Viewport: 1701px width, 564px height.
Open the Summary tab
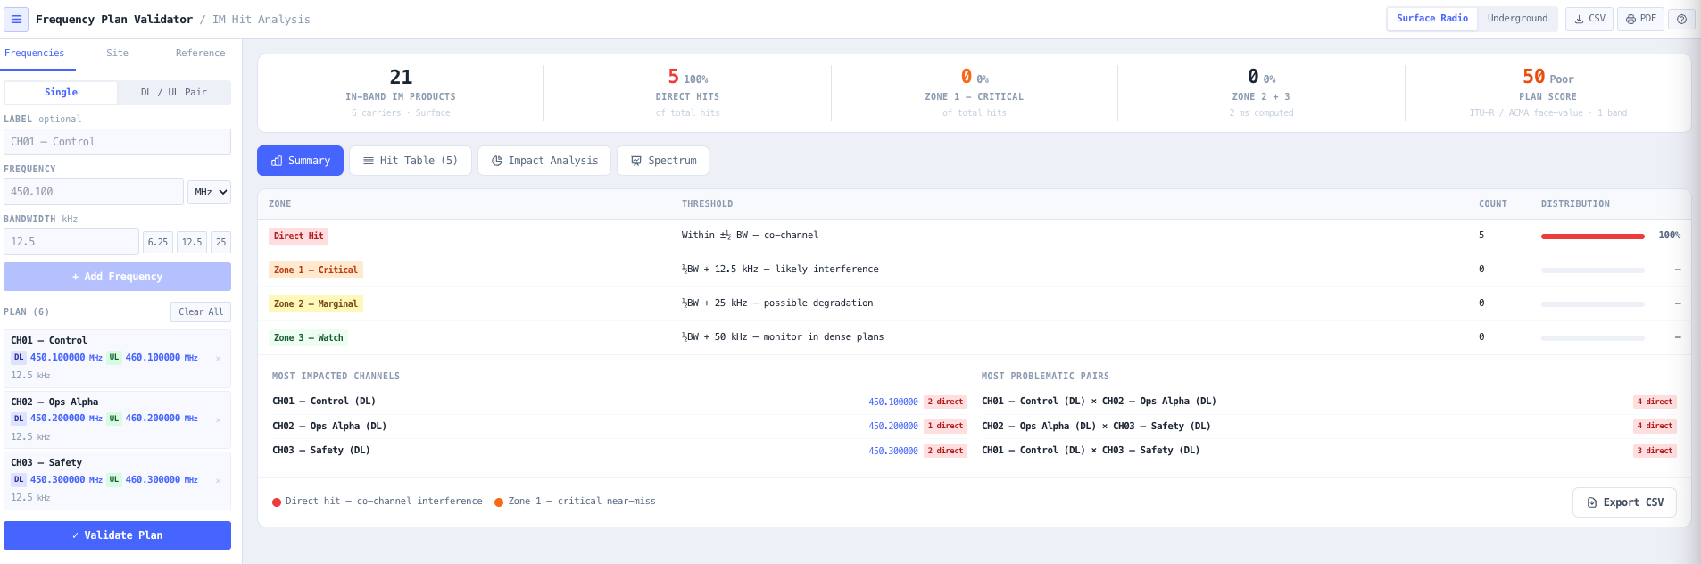(300, 161)
